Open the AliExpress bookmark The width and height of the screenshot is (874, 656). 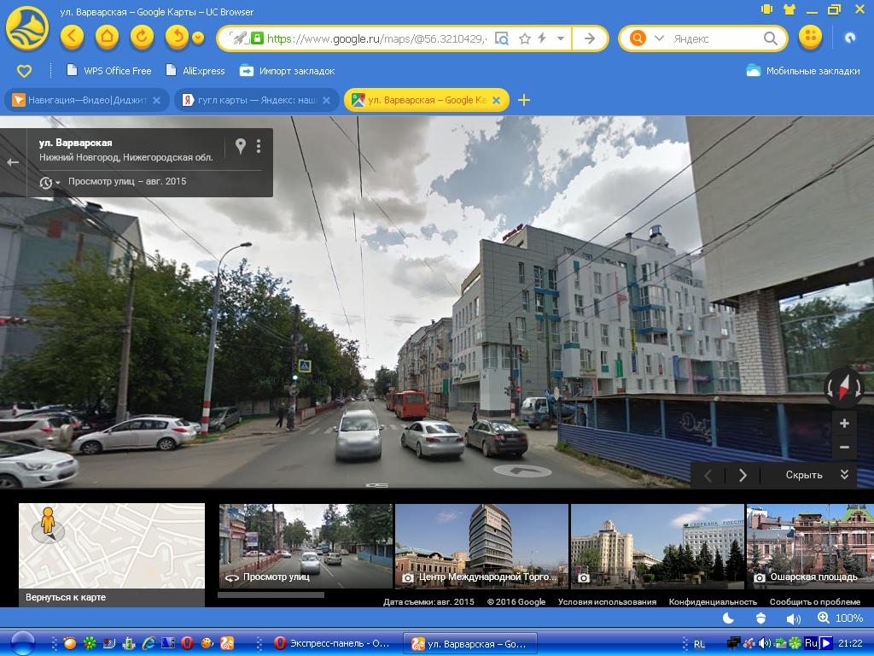195,71
